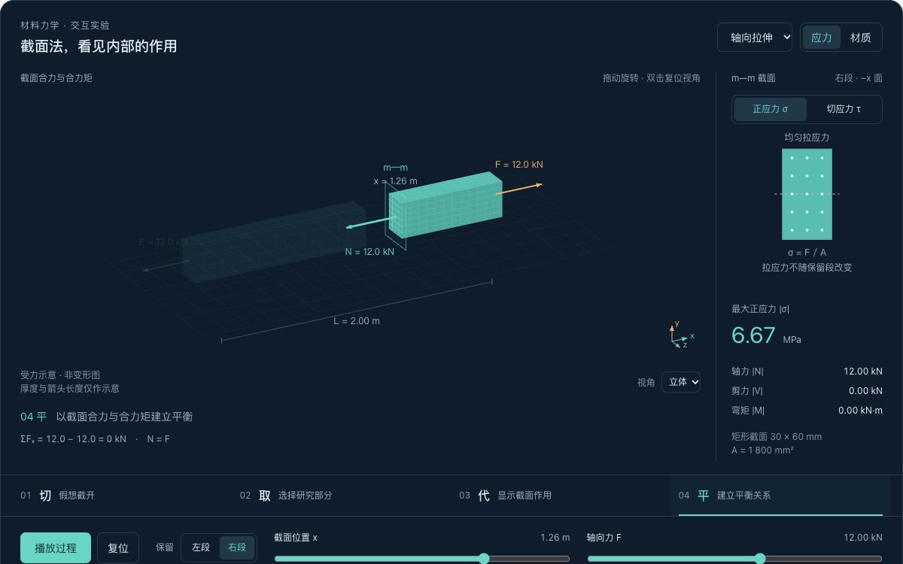Click the 拉应力不随保留段改变 note
Screen dimensions: 903x564
tap(807, 268)
